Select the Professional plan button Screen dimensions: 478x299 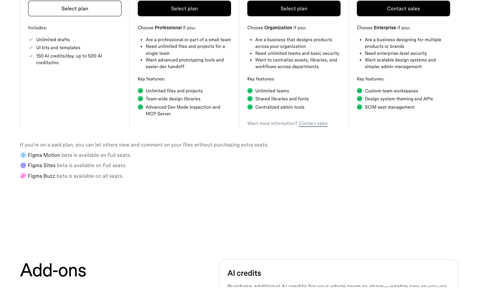pos(184,8)
